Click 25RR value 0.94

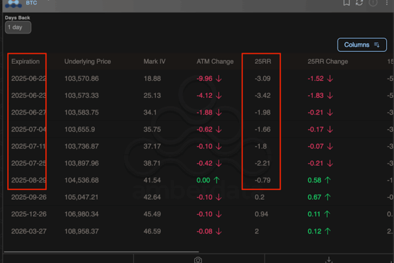pyautogui.click(x=261, y=214)
